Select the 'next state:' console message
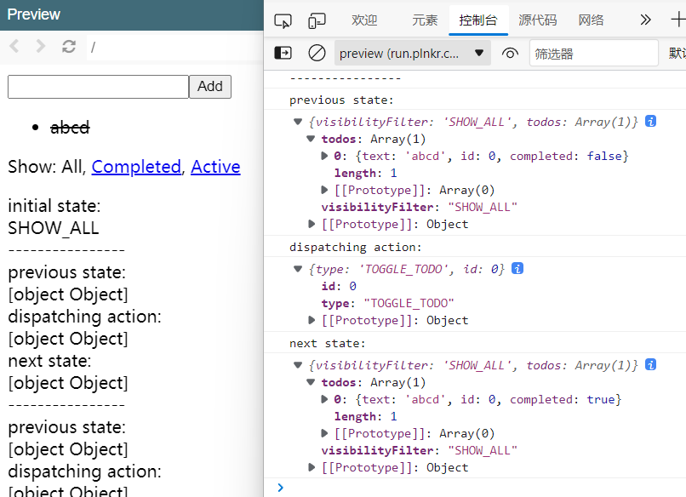This screenshot has height=497, width=686. (x=327, y=344)
